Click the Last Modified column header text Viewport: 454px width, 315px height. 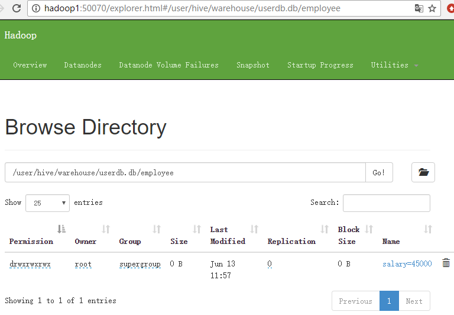[x=228, y=235]
